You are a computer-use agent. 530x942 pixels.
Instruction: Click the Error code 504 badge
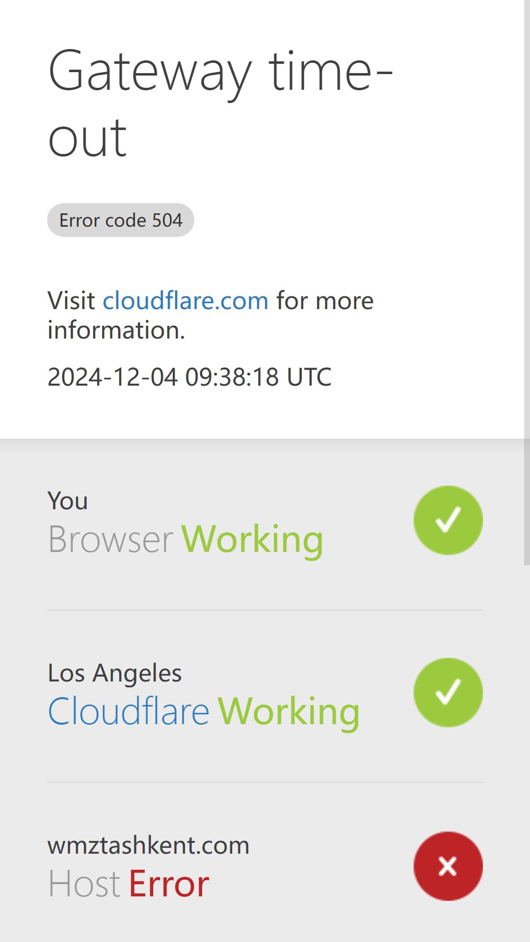(121, 220)
